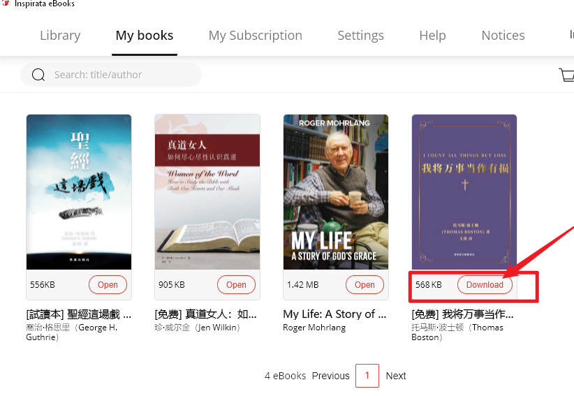The width and height of the screenshot is (574, 396).
Task: Click the purple 我将万事当作有损 cover
Action: point(464,192)
